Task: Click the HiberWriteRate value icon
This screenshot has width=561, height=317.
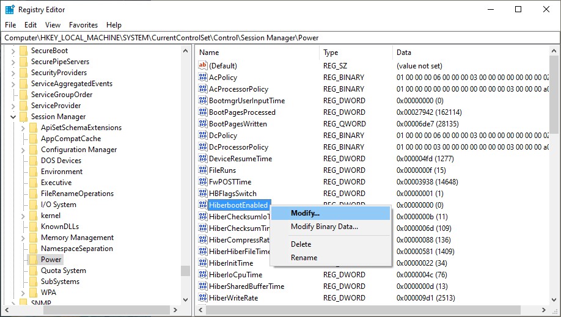Action: (203, 297)
